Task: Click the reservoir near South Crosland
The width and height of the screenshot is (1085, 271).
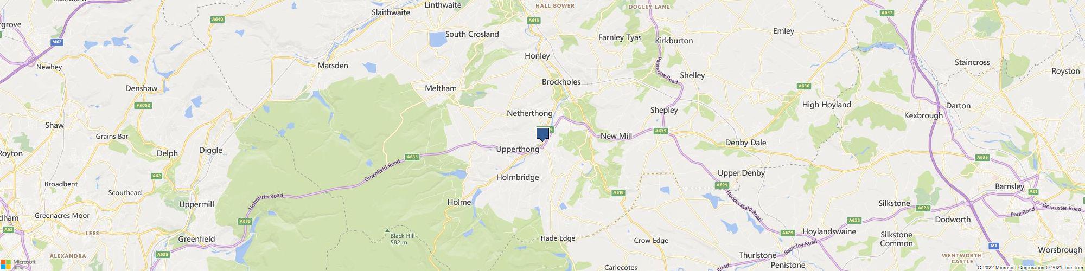Action: (x=436, y=40)
